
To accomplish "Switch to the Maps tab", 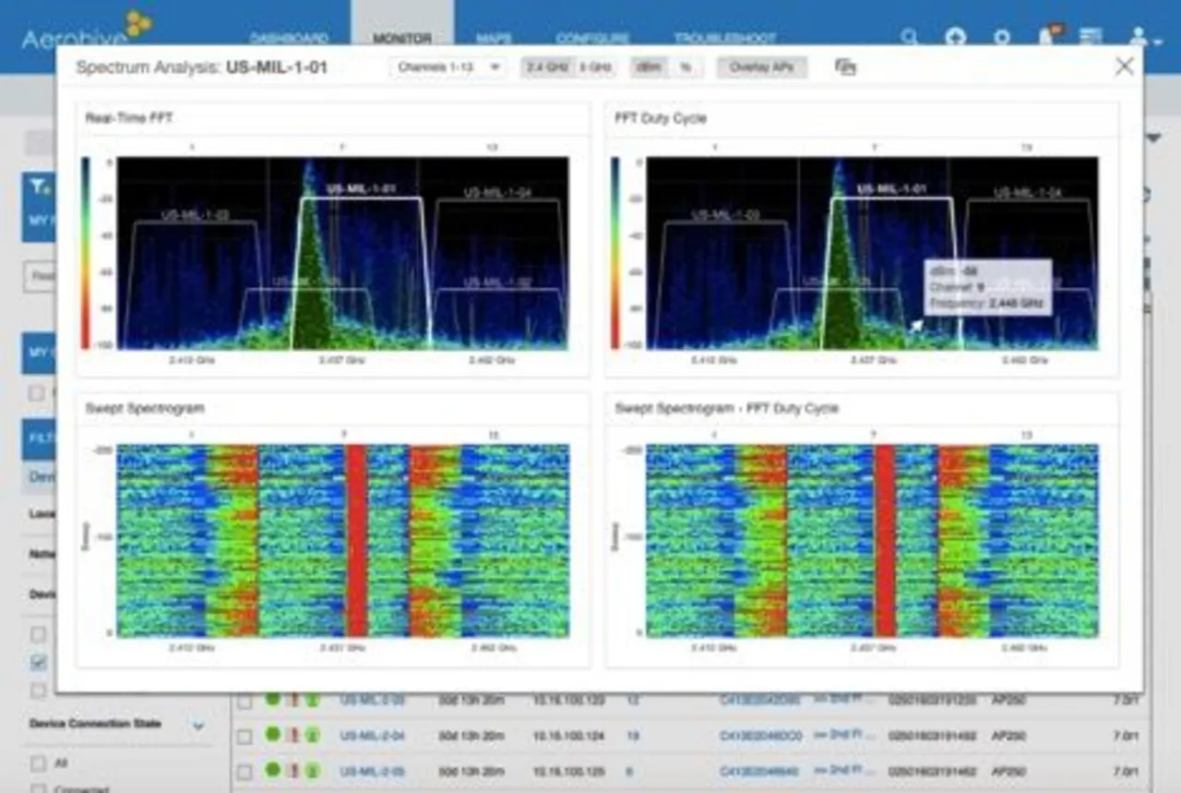I will tap(495, 39).
